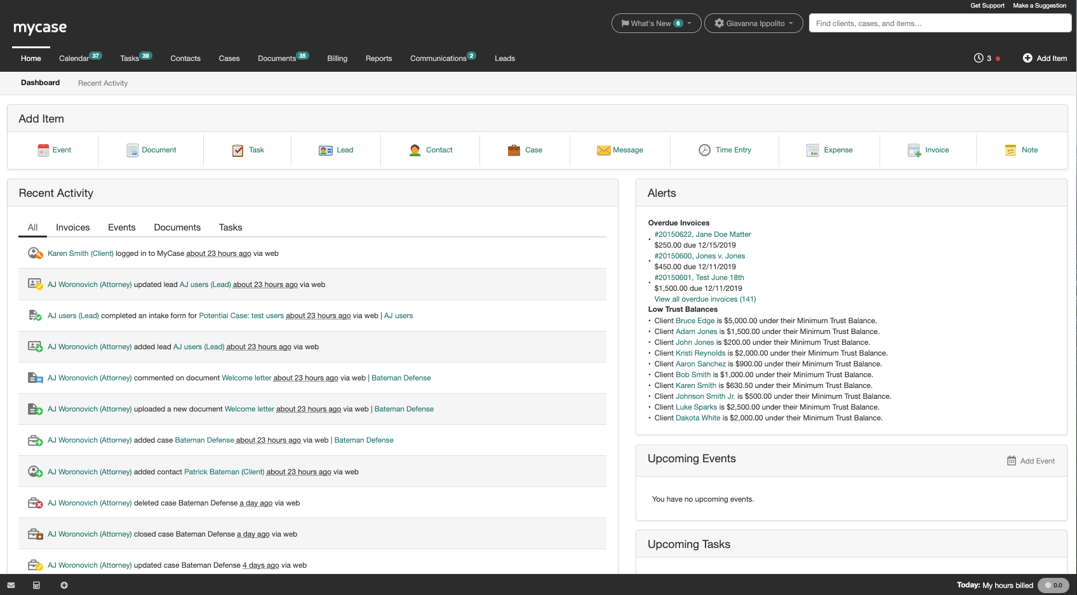This screenshot has width=1077, height=595.
Task: Expand the Giavanna Ippolito account menu
Action: (x=753, y=23)
